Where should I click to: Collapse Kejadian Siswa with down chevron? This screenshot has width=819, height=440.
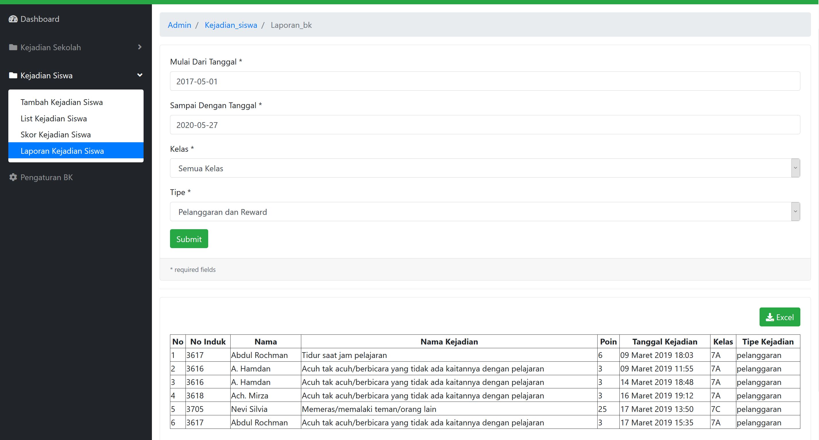(x=140, y=75)
